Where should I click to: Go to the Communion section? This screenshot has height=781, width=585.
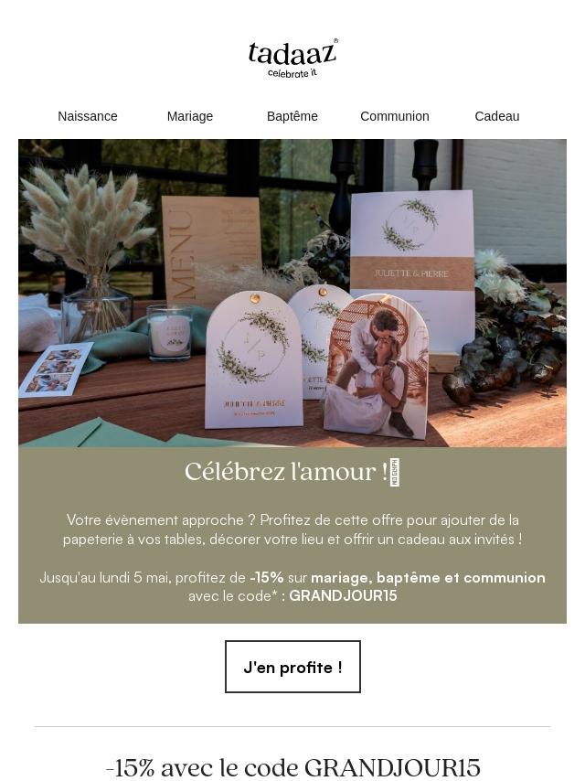394,116
